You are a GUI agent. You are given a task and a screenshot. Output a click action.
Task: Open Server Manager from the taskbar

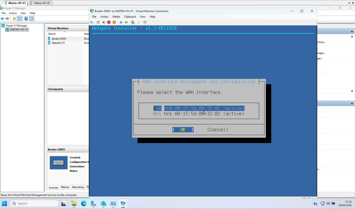(x=94, y=203)
